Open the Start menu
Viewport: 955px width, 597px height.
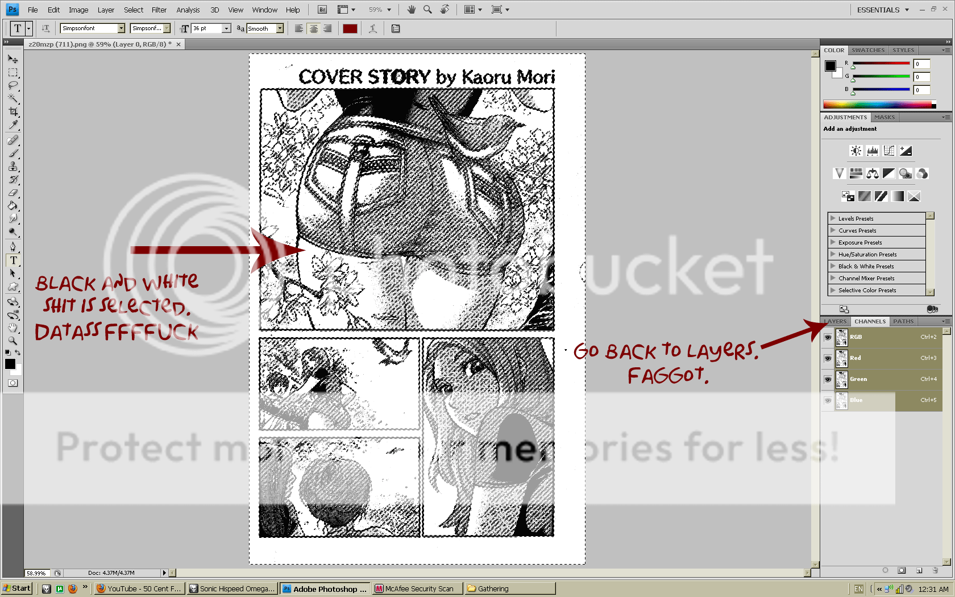[16, 588]
